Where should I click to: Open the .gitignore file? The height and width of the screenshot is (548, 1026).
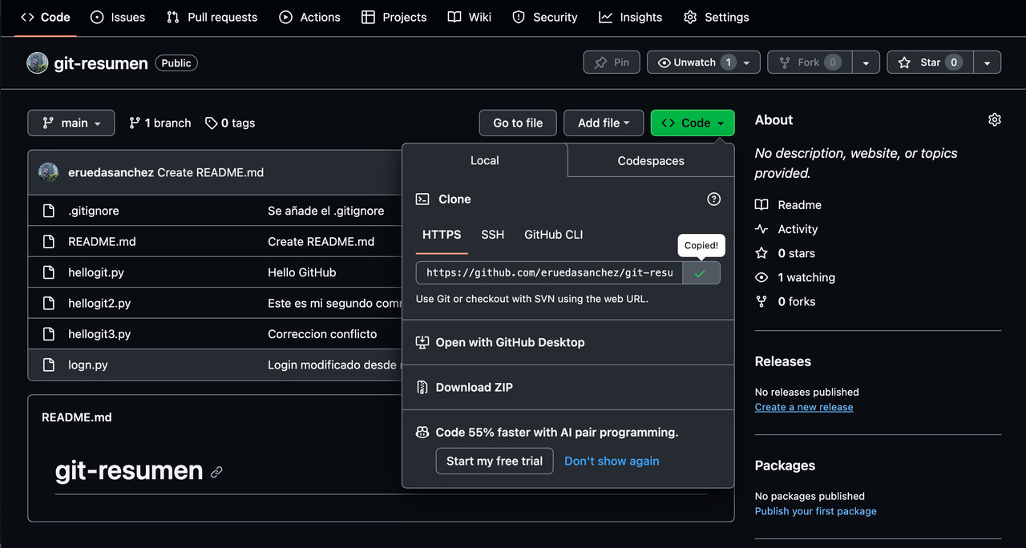94,211
